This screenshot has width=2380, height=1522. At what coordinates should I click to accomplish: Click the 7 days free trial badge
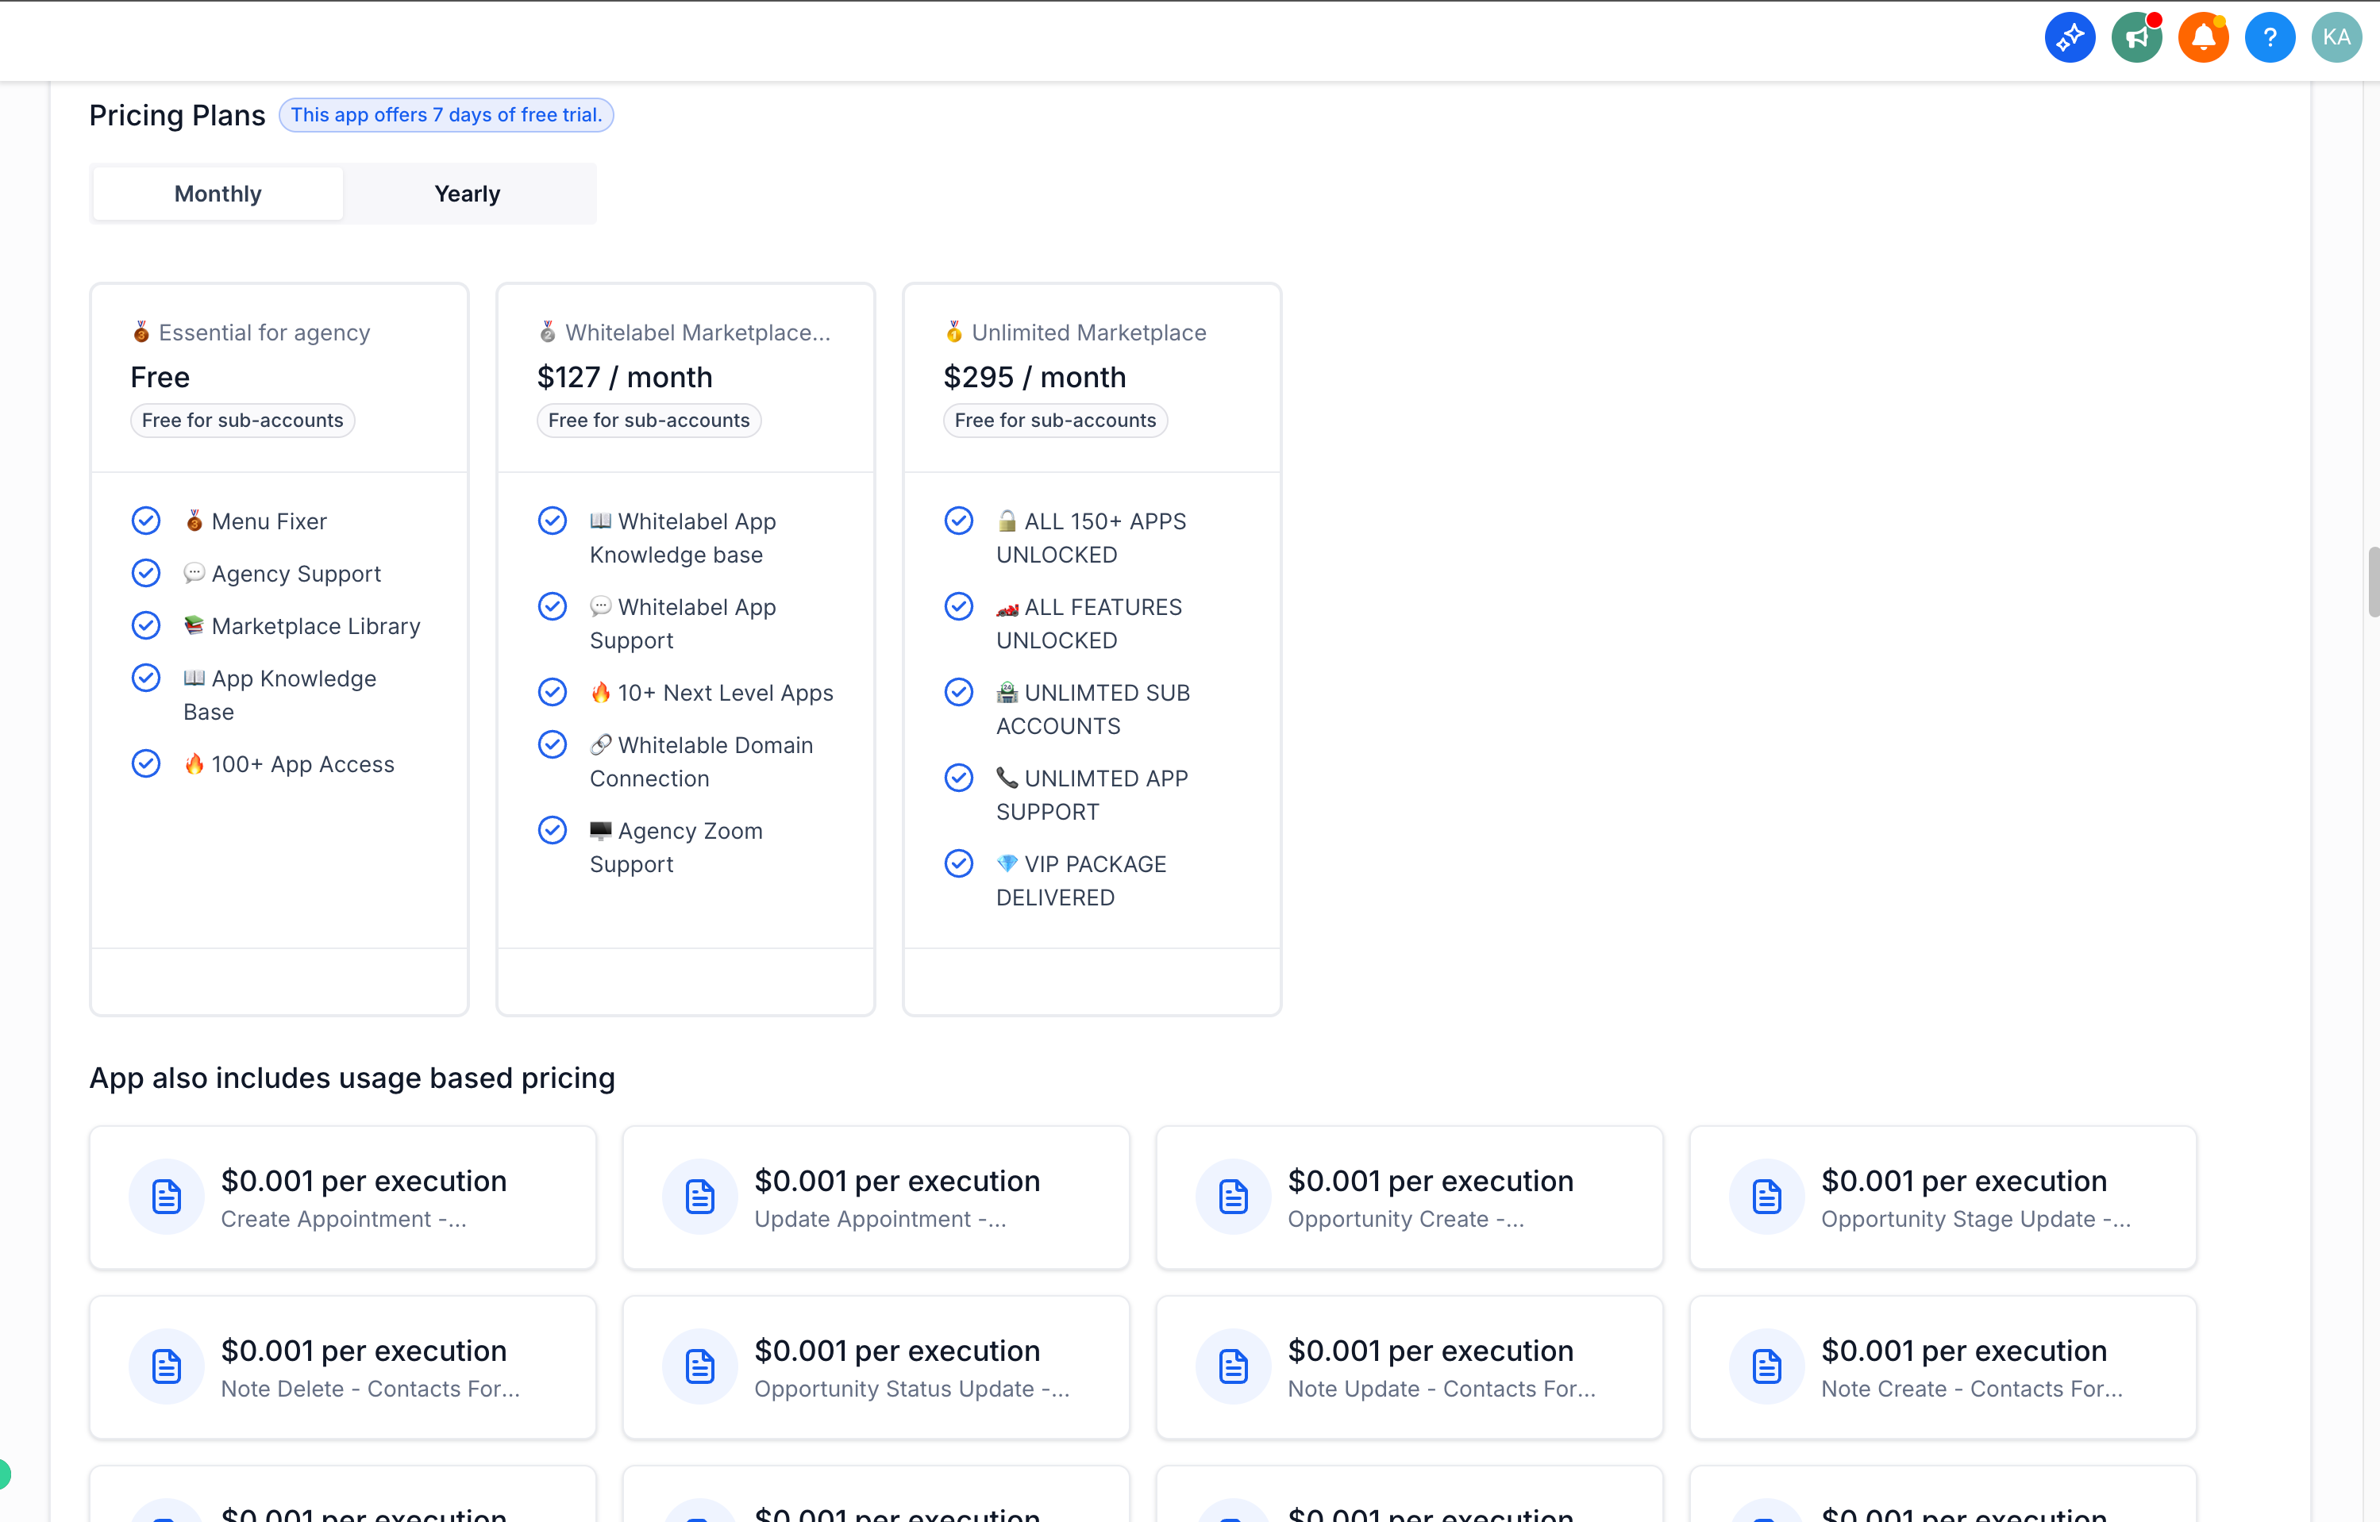click(446, 114)
